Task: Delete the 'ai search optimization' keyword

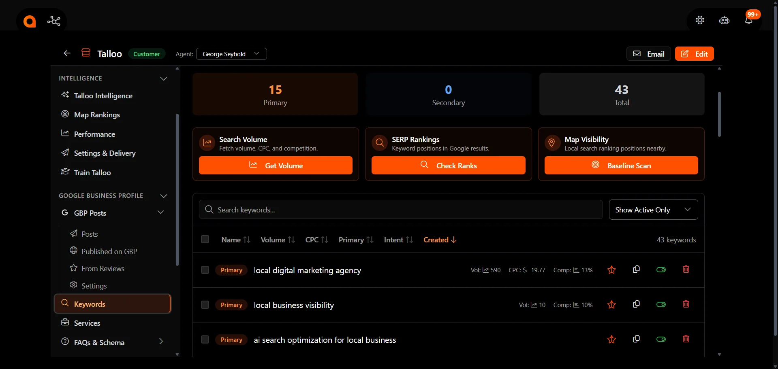Action: point(686,339)
